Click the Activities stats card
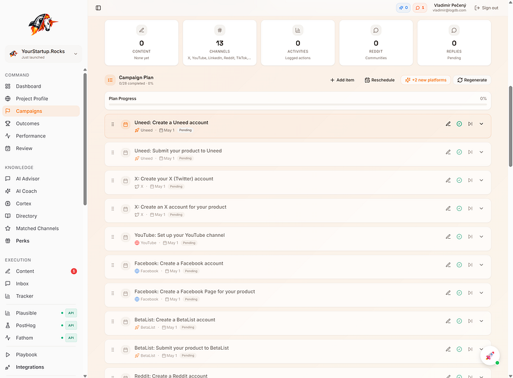513x378 pixels. pos(297,43)
